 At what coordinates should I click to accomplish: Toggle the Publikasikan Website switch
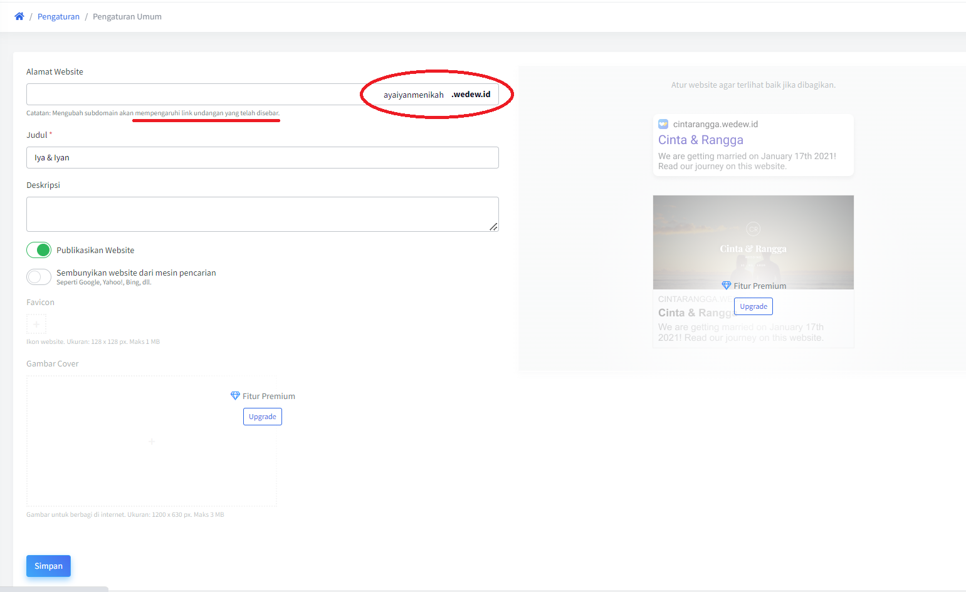tap(39, 250)
